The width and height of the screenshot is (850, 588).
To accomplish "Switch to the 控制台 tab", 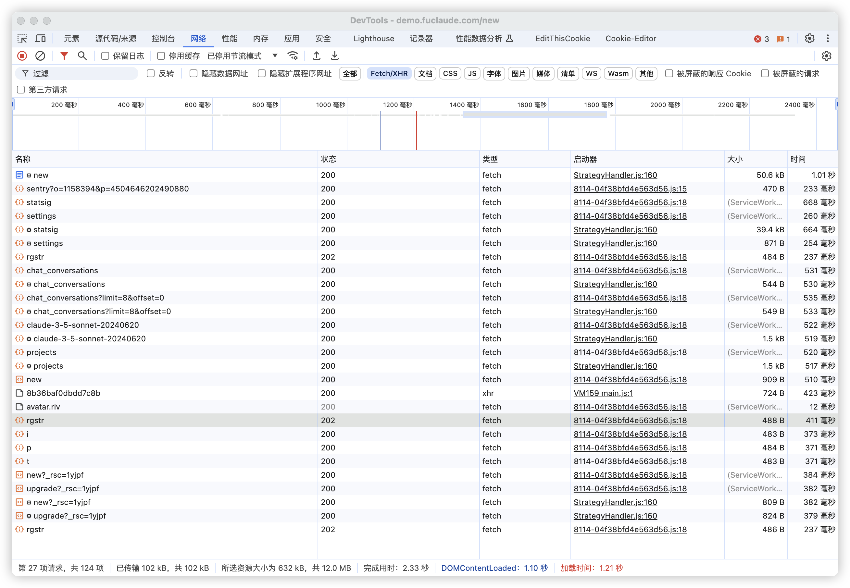I will 163,38.
